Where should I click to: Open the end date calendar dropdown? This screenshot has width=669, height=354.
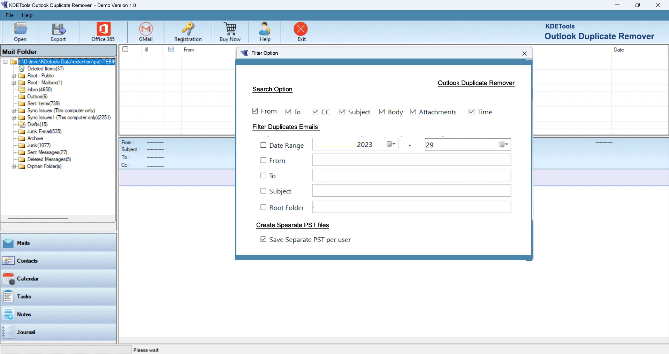[x=504, y=145]
